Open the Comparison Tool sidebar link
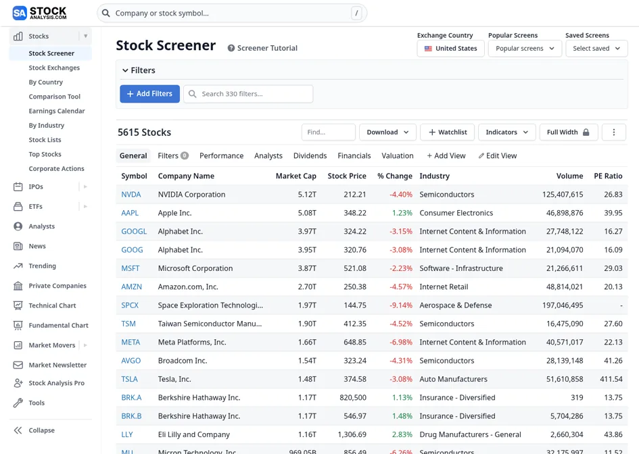The height and width of the screenshot is (454, 639). click(x=54, y=97)
